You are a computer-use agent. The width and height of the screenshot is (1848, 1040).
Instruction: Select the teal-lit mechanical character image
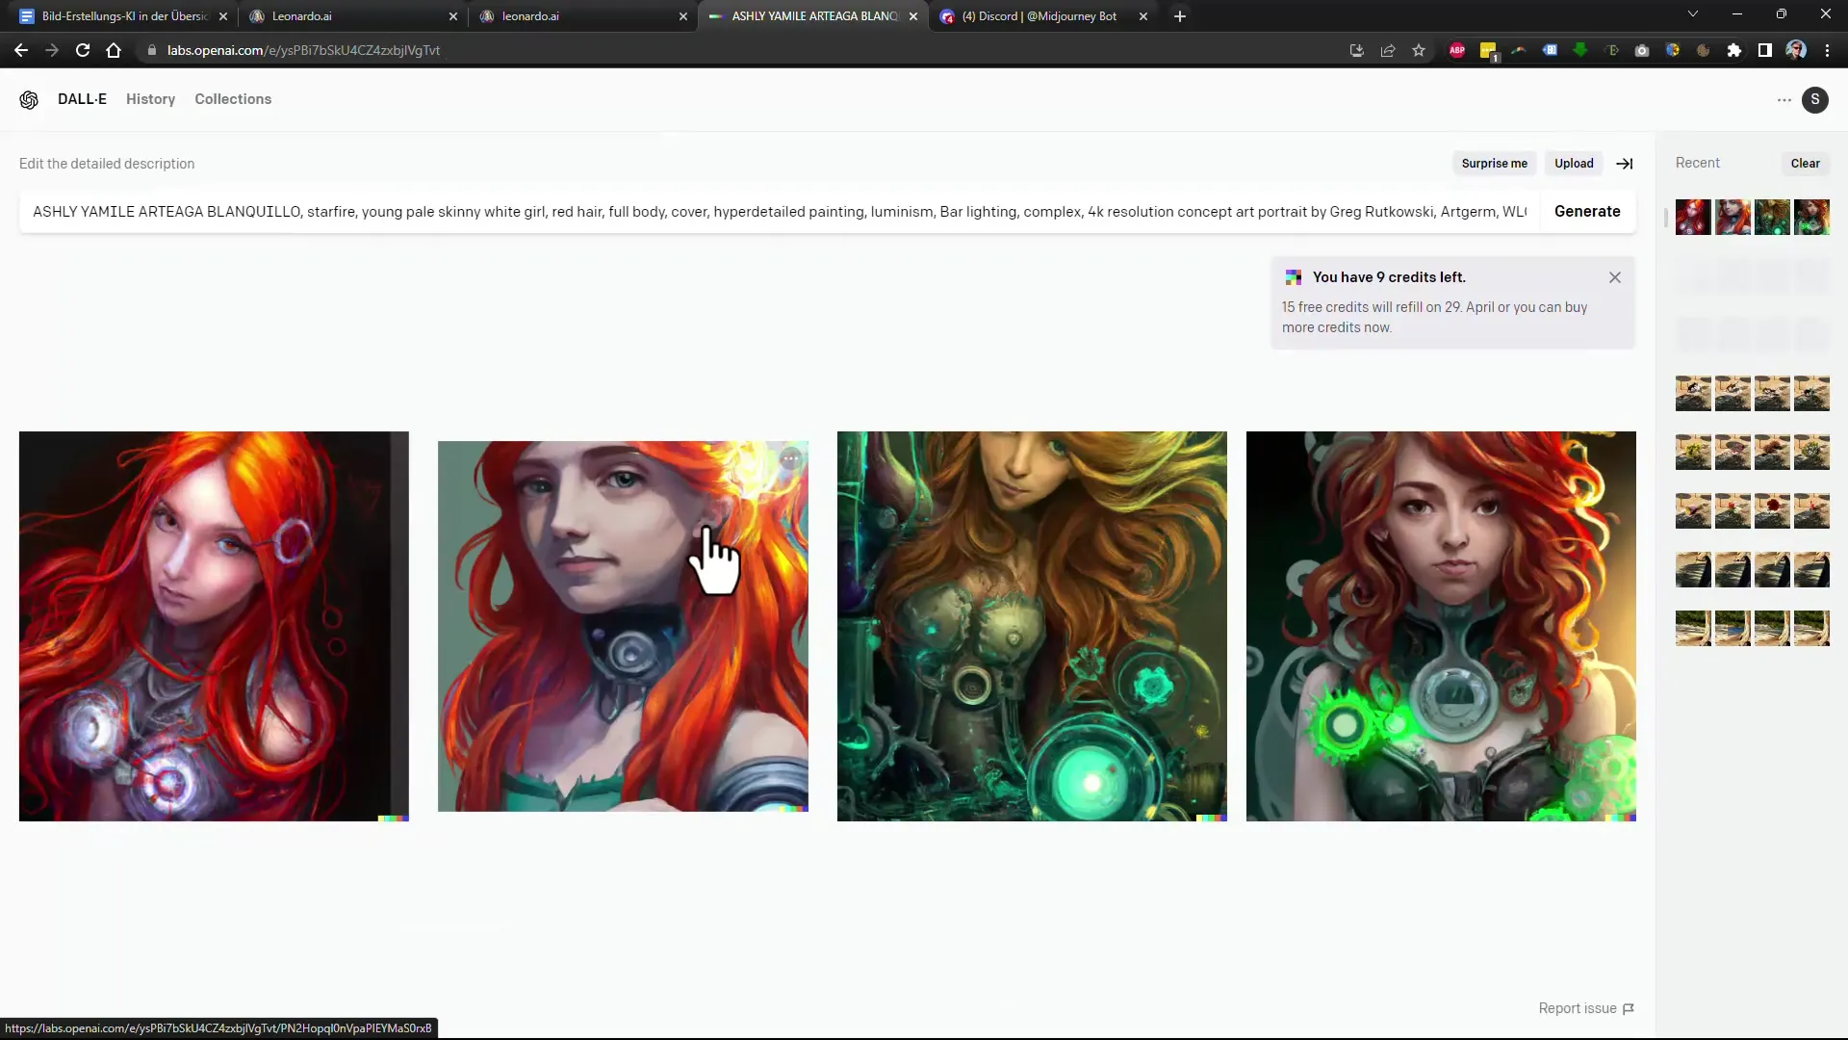point(1032,626)
